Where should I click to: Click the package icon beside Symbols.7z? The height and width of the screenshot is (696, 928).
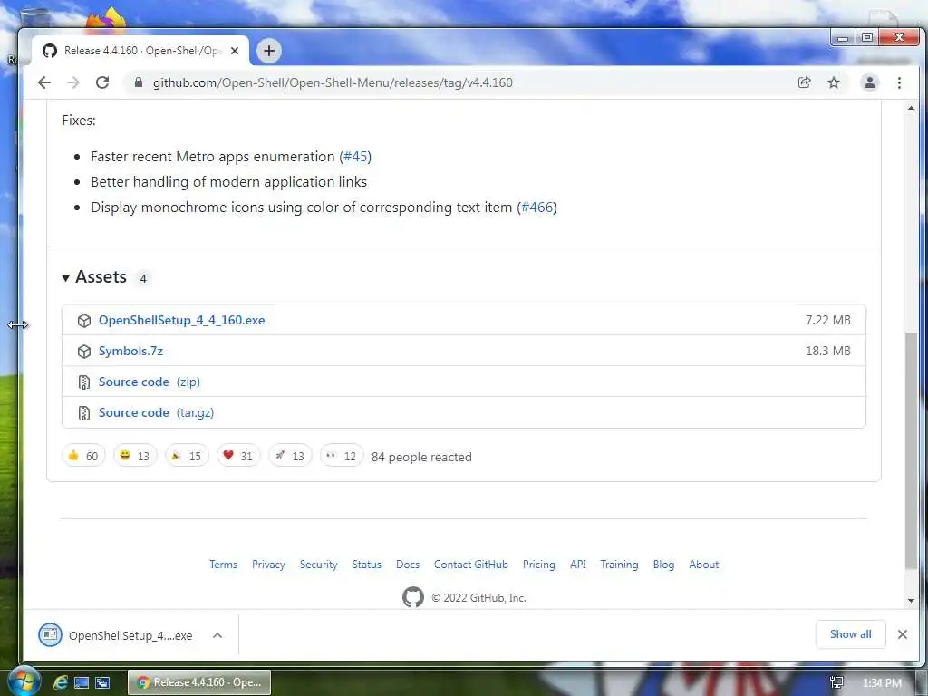tap(84, 351)
